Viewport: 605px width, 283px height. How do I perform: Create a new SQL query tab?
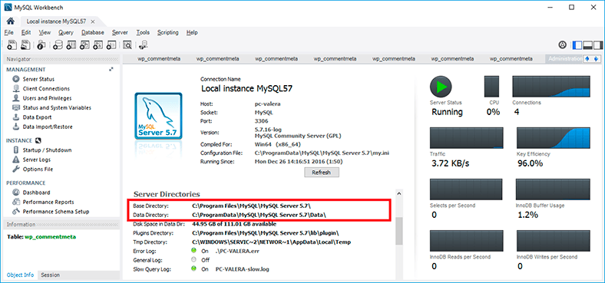pos(12,45)
